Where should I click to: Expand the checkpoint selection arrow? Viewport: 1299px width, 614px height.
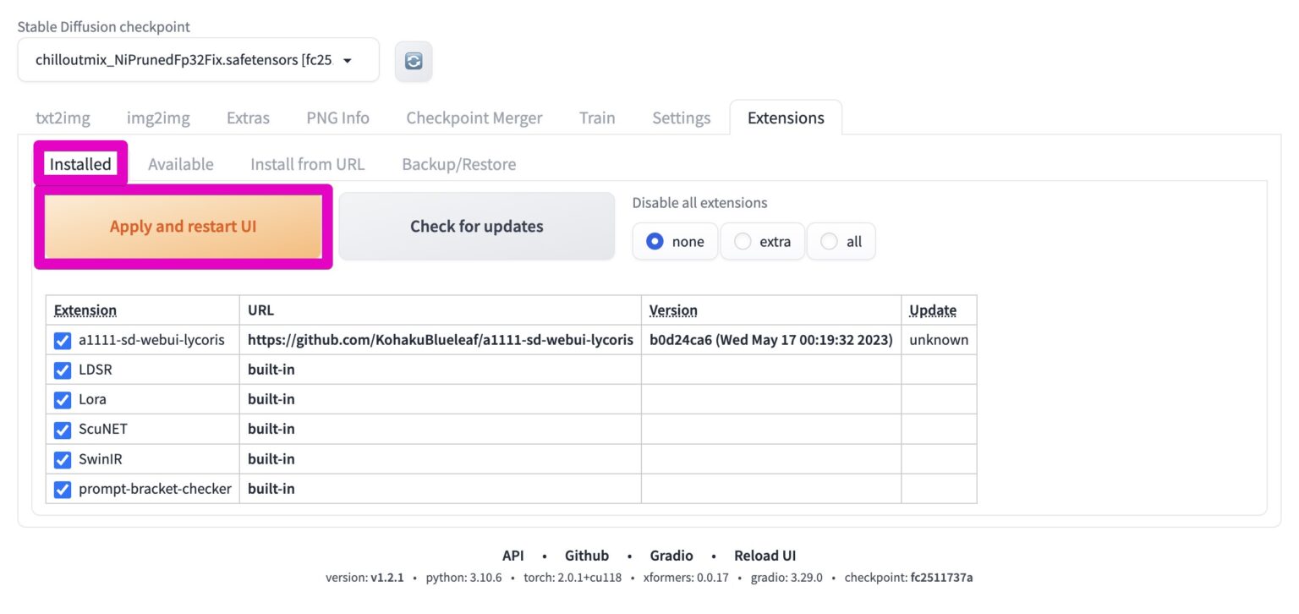[347, 60]
